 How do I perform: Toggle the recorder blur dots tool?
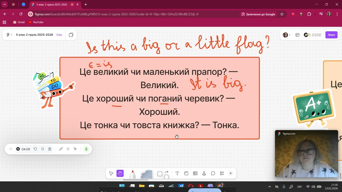tap(68, 149)
